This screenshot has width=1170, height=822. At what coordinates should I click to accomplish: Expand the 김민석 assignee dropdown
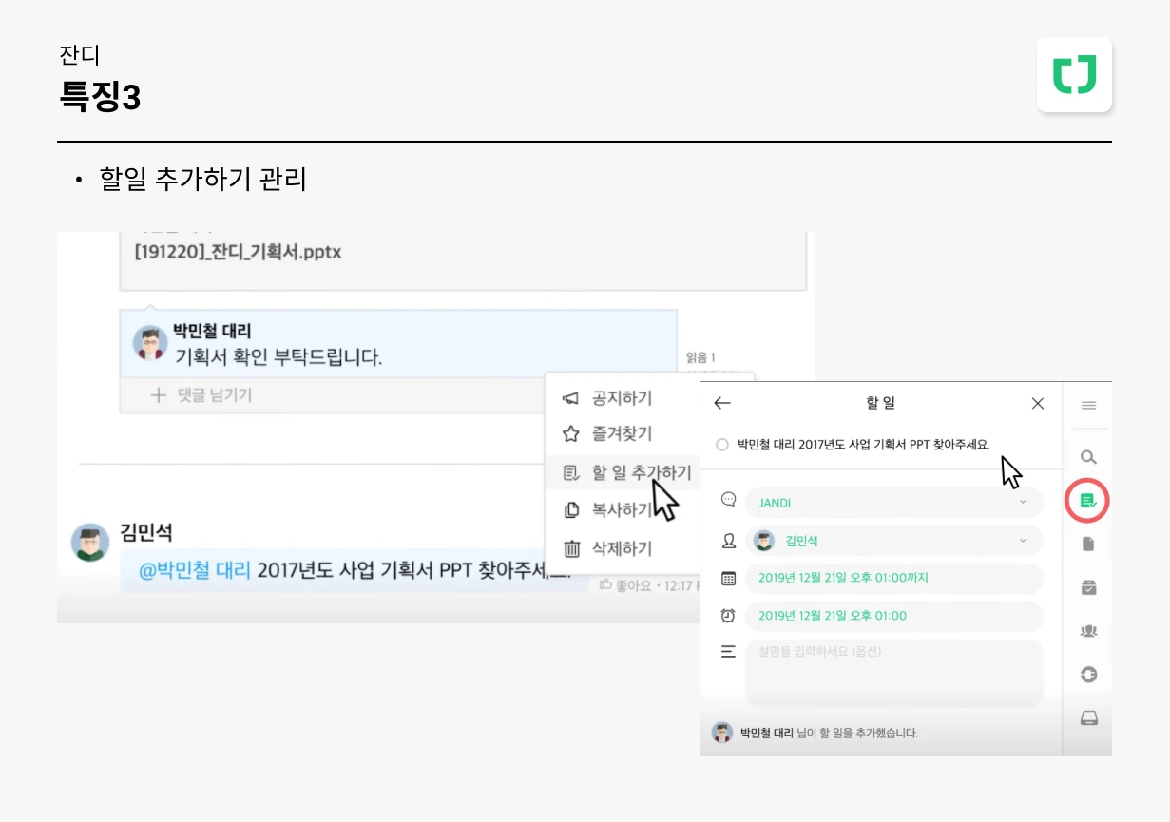[893, 541]
